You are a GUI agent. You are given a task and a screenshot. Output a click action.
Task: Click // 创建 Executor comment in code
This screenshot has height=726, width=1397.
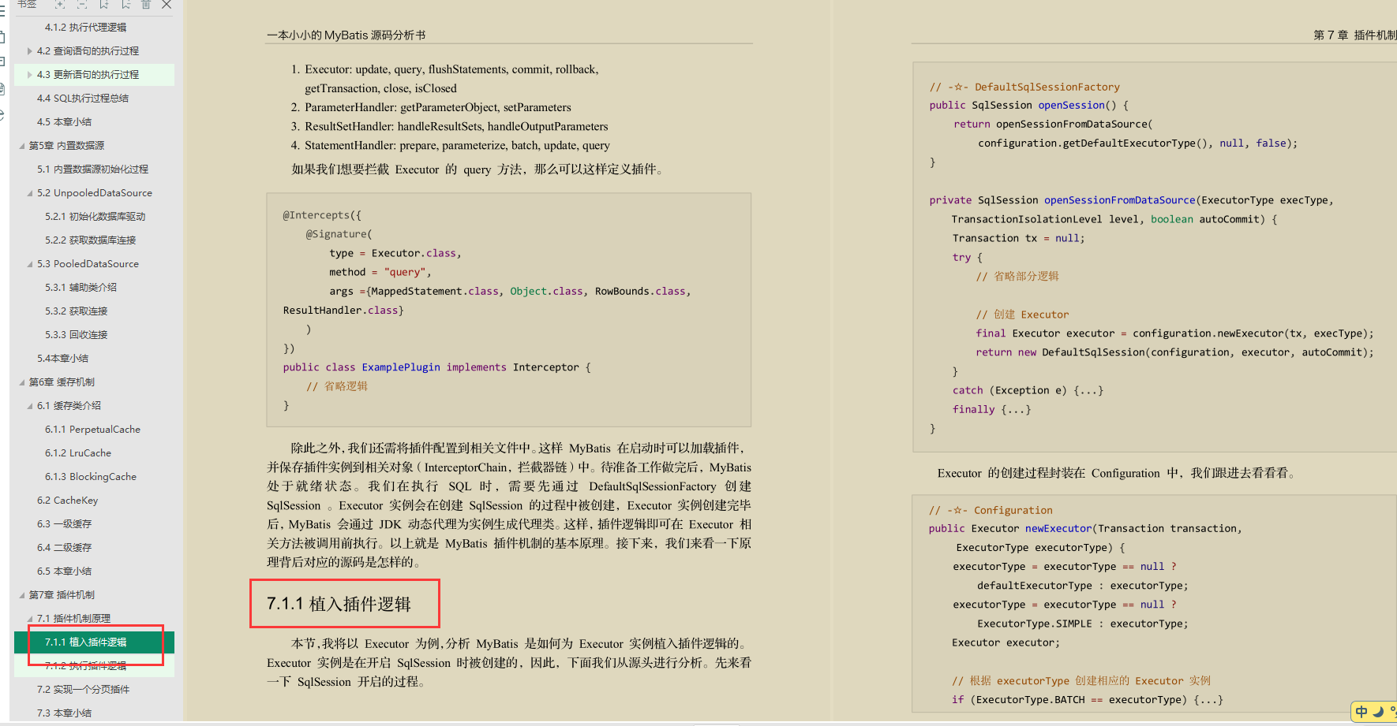pyautogui.click(x=1022, y=315)
